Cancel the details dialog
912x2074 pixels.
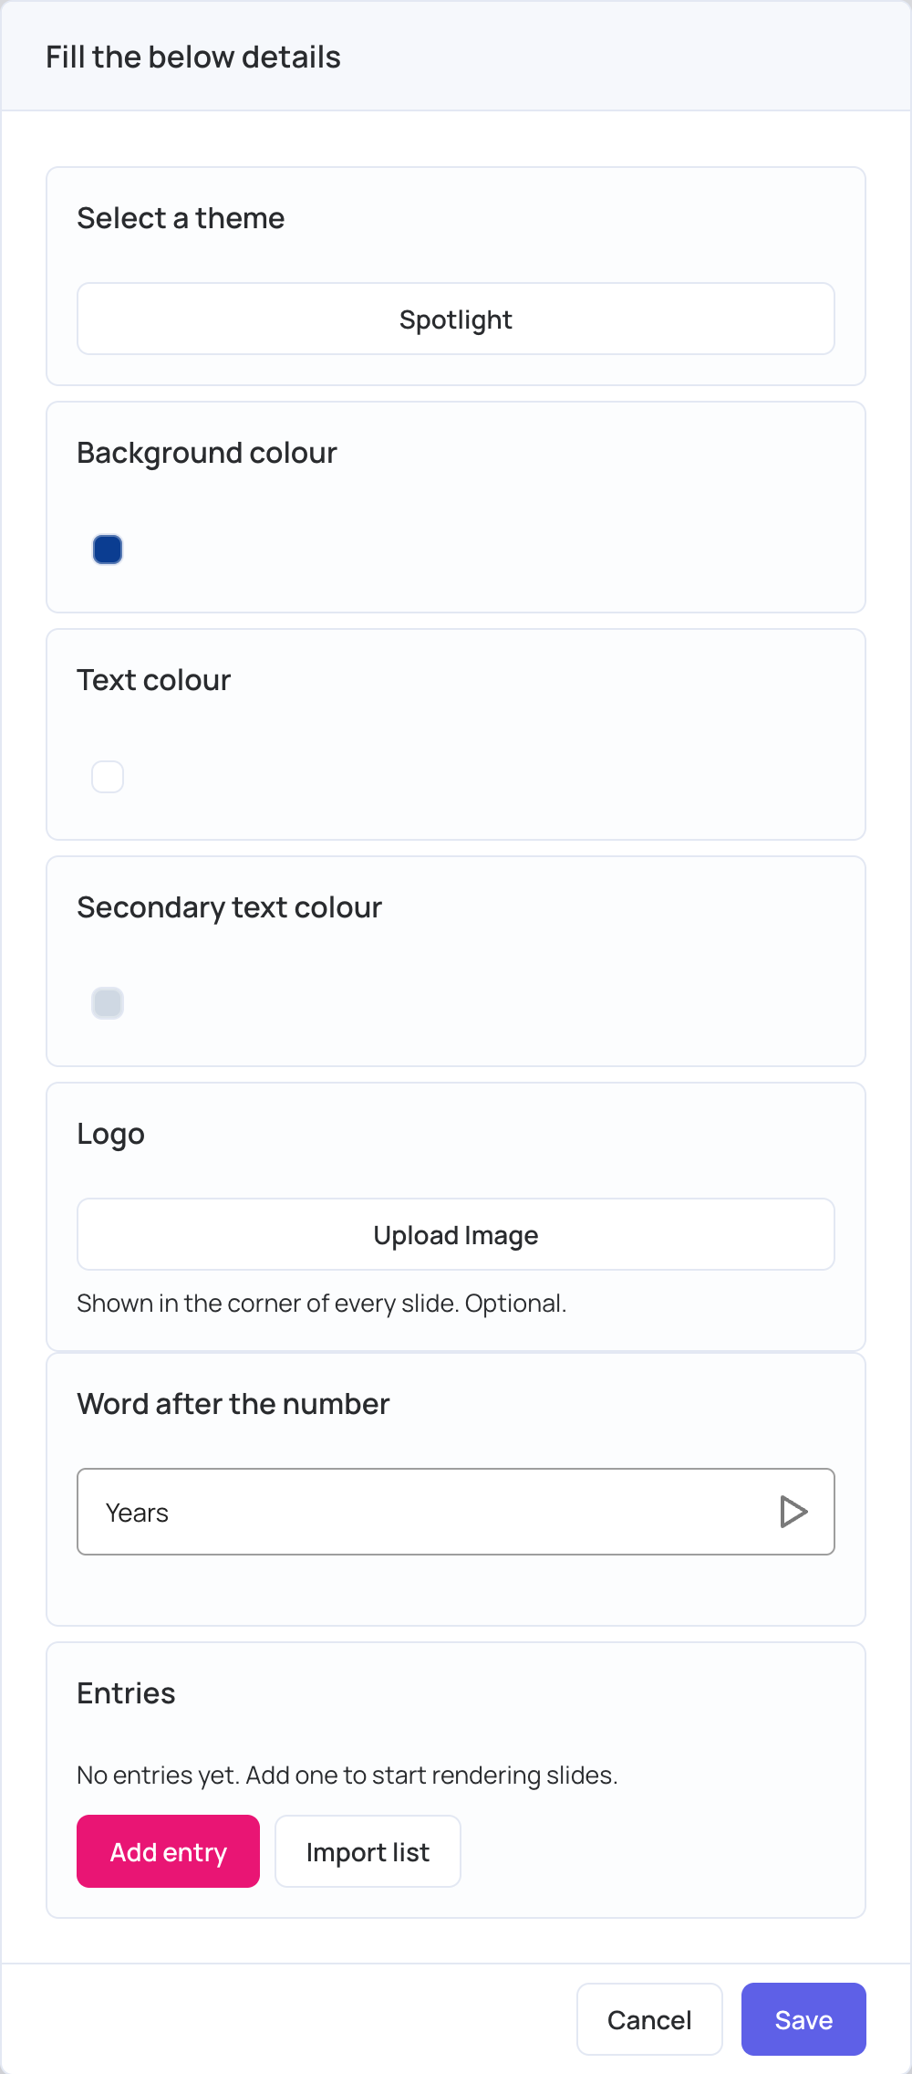[649, 2019]
